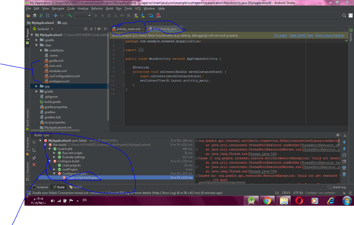Clear build output with trash icon

(344, 174)
